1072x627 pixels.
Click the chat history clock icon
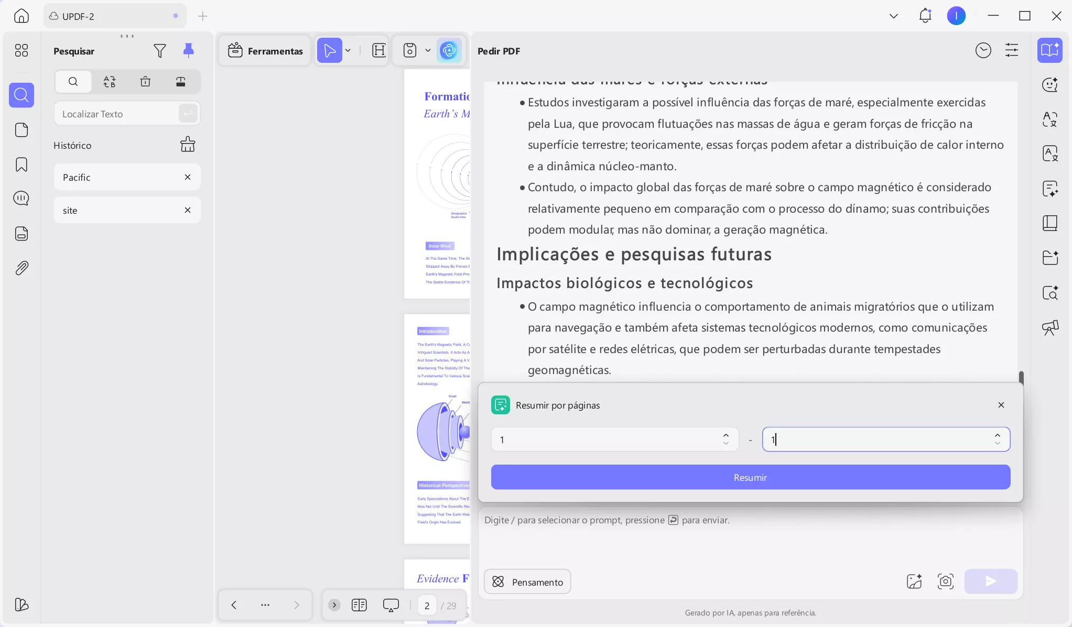pos(983,50)
